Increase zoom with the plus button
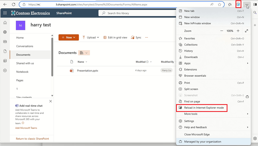The height and width of the screenshot is (146, 258). click(238, 31)
